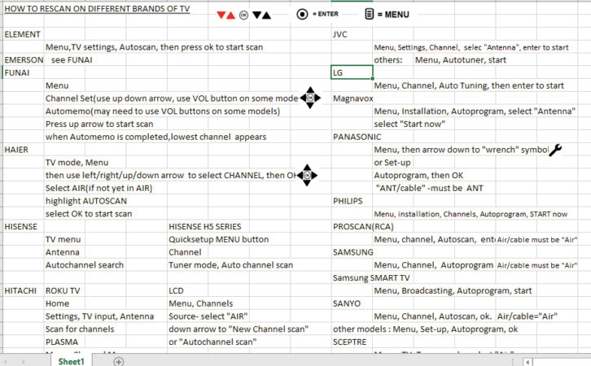Select 'Menu, installation, Channels, Autoprogram' Philips cell
Viewport: 591px width, 366px height.
pyautogui.click(x=471, y=214)
